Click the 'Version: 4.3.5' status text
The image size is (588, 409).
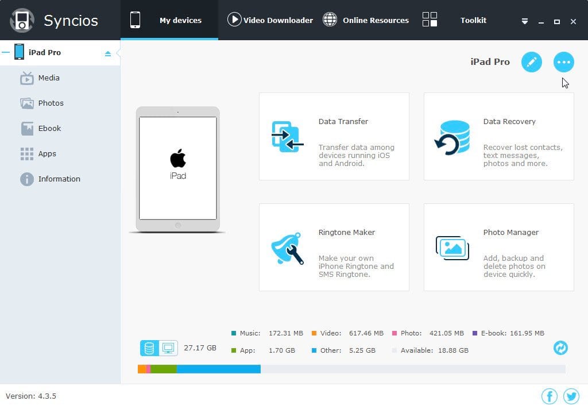[31, 396]
